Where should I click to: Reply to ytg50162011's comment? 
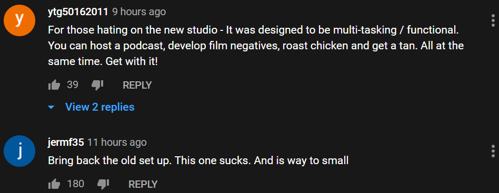(137, 85)
